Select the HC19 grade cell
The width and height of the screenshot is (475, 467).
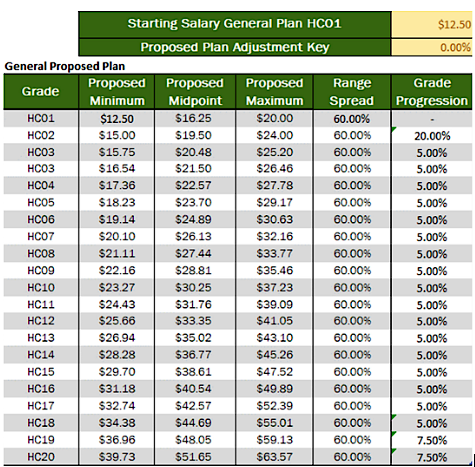(x=41, y=440)
